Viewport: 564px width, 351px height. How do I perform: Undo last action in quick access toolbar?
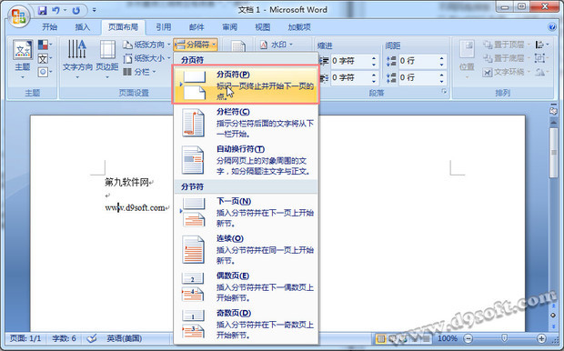point(55,10)
